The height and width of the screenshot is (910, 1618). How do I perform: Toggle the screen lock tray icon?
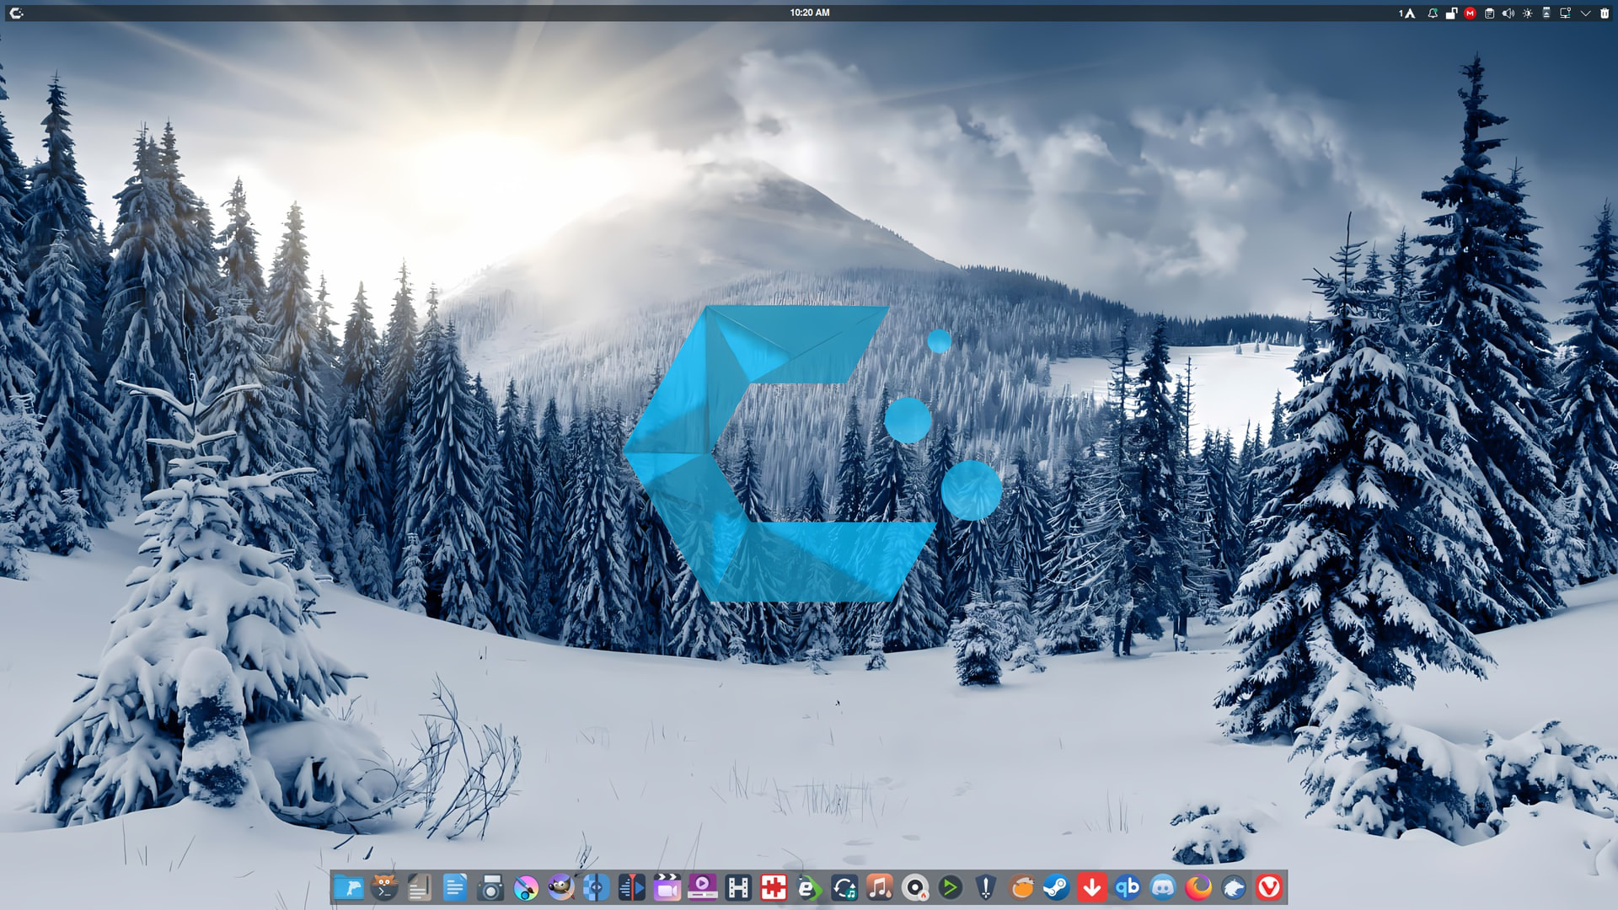point(1451,13)
